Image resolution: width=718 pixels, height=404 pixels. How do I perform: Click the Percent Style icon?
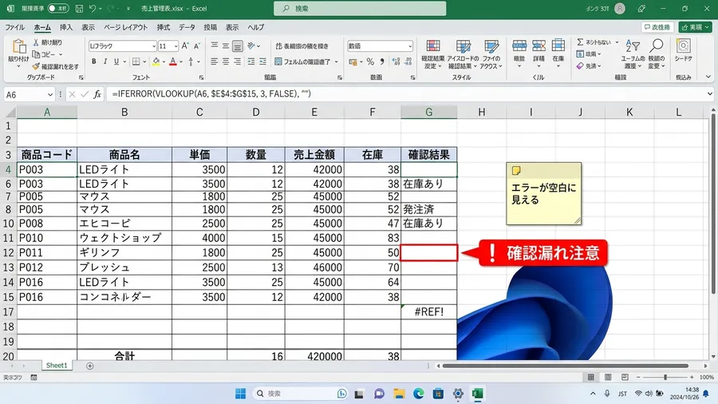370,61
